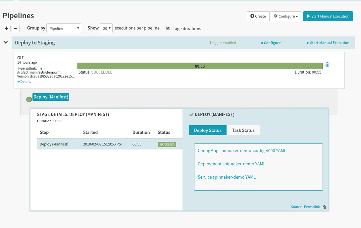The width and height of the screenshot is (361, 228).
Task: Click the trash icon to delete execution
Action: pyautogui.click(x=327, y=65)
